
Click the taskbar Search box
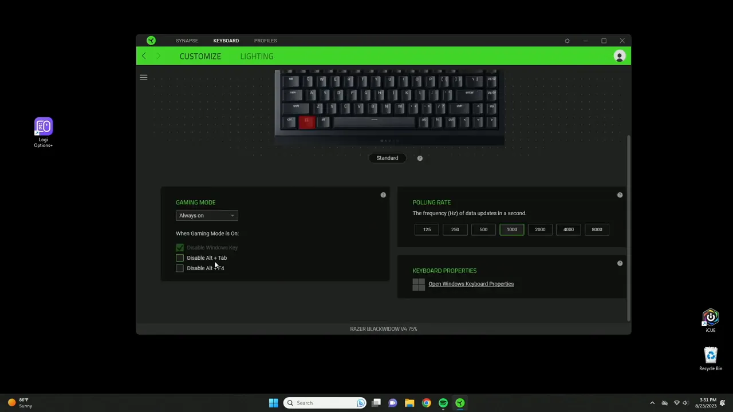[x=325, y=403]
